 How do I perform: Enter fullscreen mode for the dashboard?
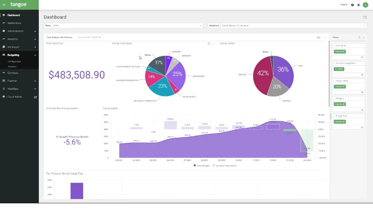[365, 17]
